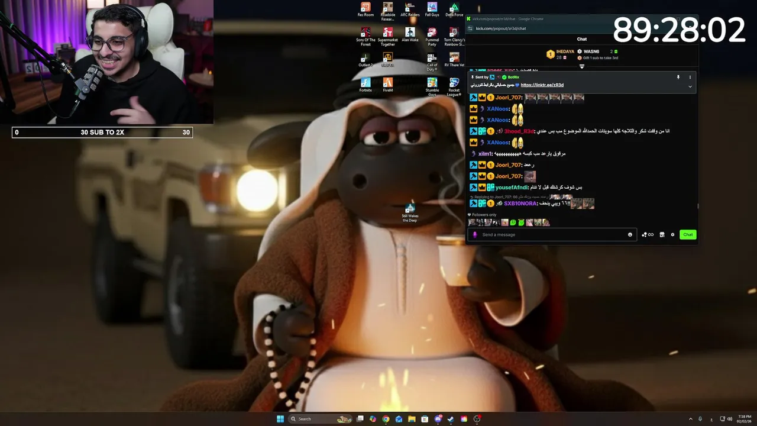
Task: Open the RV There Yet desktop shortcut
Action: tap(454, 60)
